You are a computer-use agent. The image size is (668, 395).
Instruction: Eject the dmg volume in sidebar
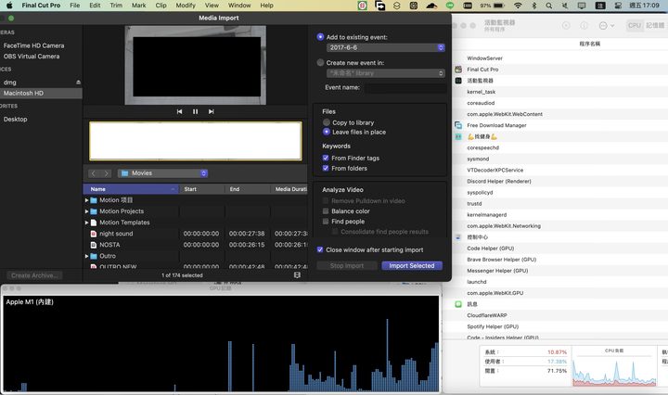(78, 83)
